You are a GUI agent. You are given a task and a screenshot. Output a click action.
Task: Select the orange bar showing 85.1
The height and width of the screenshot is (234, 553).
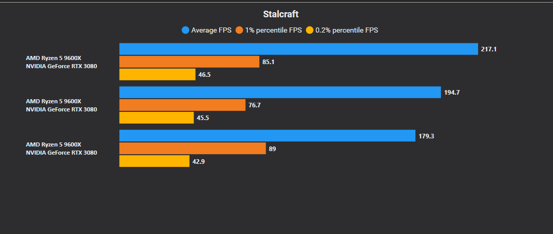point(190,62)
